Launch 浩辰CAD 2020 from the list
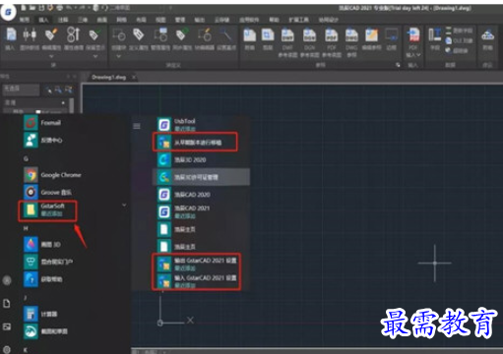503x354 pixels. coord(184,195)
